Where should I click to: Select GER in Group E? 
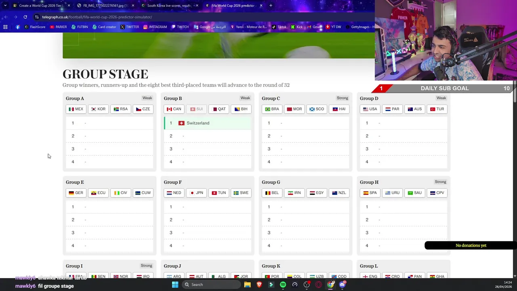coord(76,193)
